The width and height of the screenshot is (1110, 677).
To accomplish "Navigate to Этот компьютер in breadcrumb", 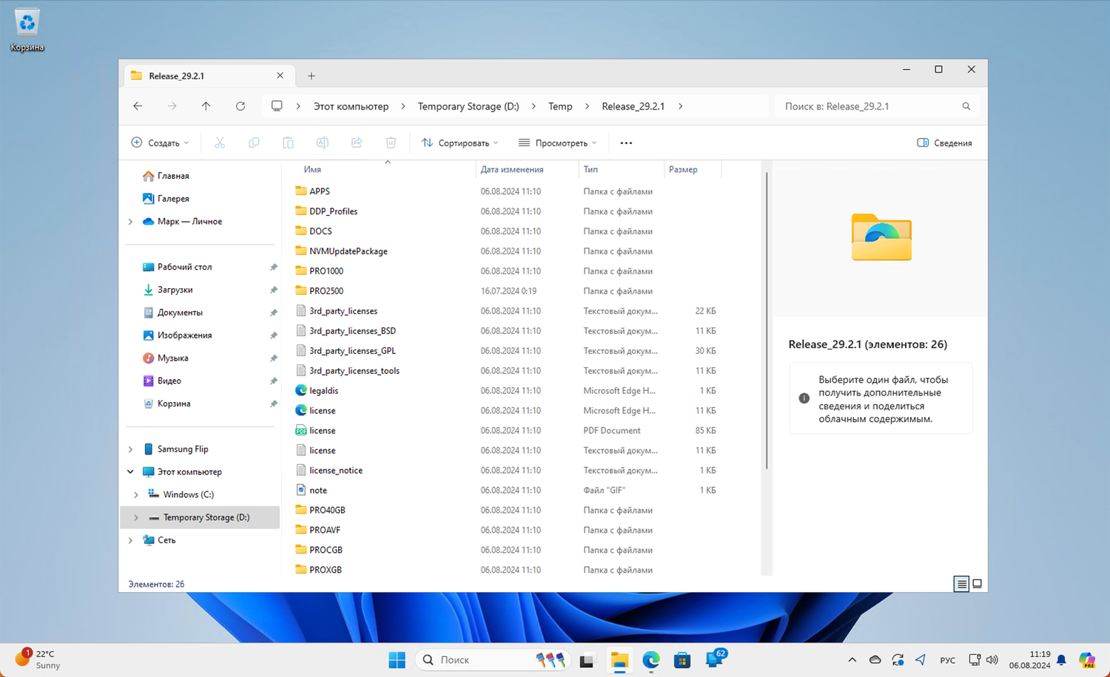I will [x=351, y=106].
